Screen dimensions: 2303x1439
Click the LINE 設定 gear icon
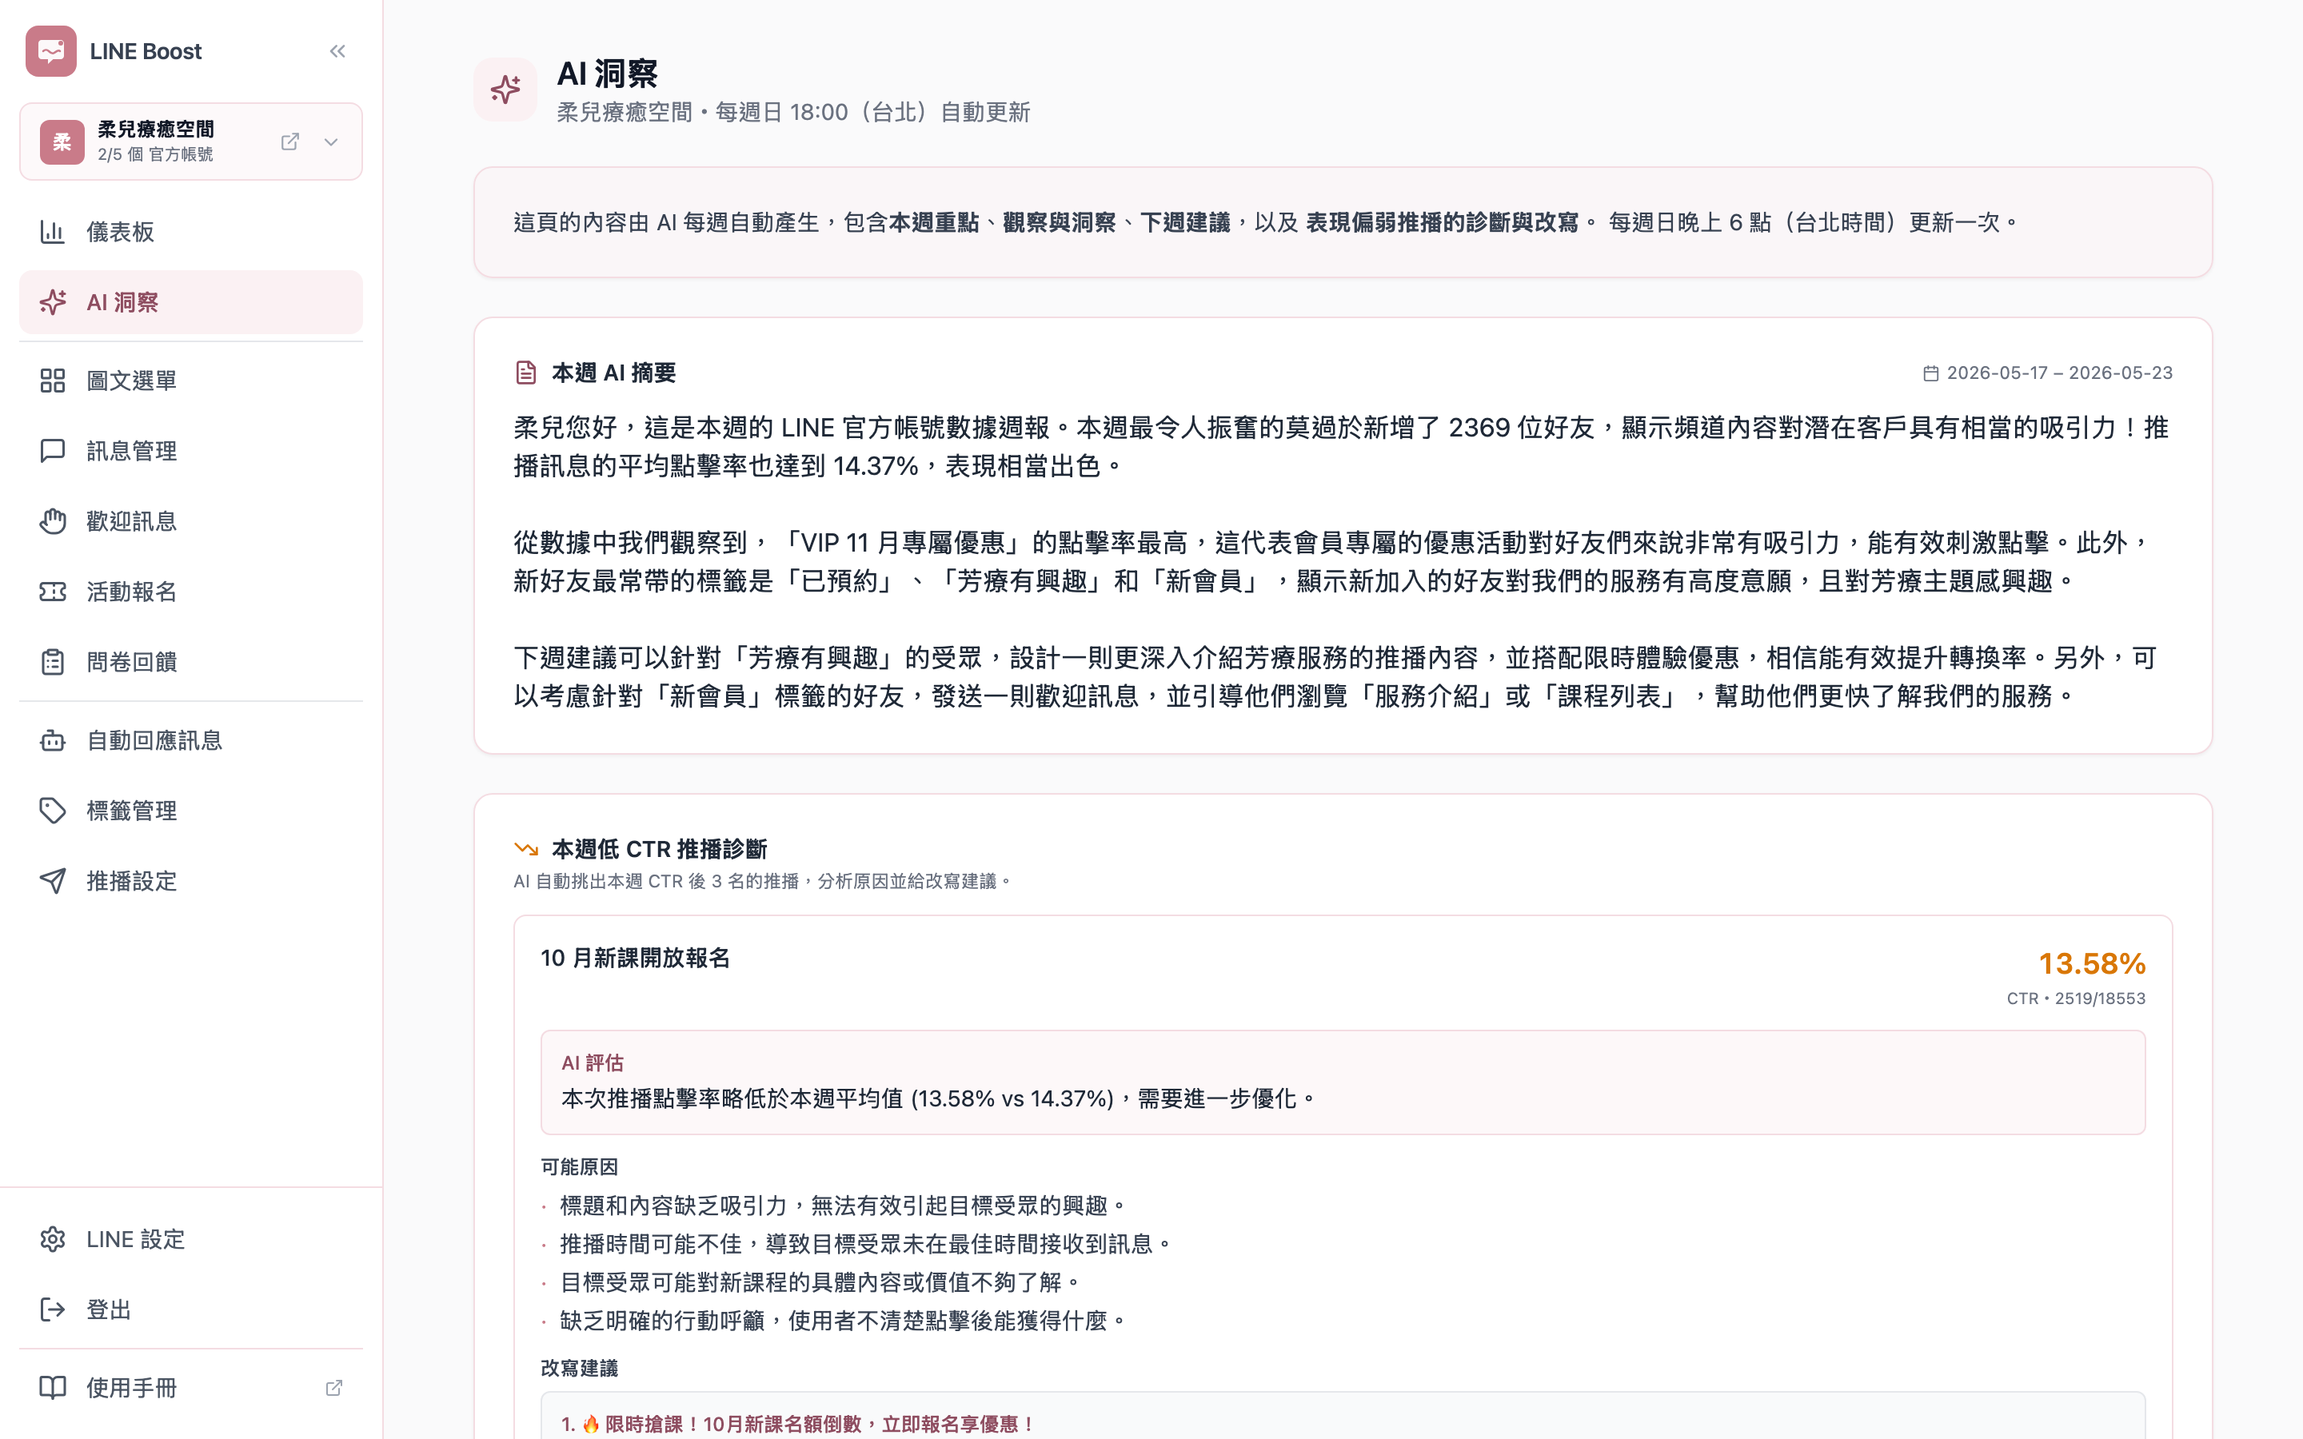[52, 1239]
